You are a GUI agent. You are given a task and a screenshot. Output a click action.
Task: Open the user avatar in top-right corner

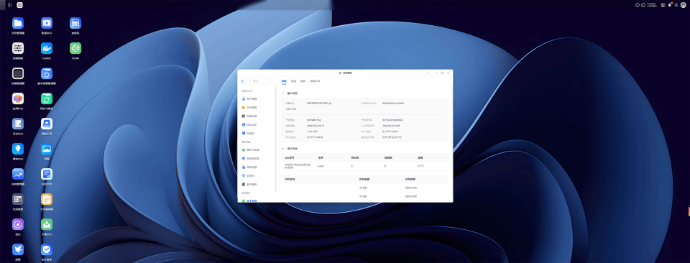pos(683,5)
